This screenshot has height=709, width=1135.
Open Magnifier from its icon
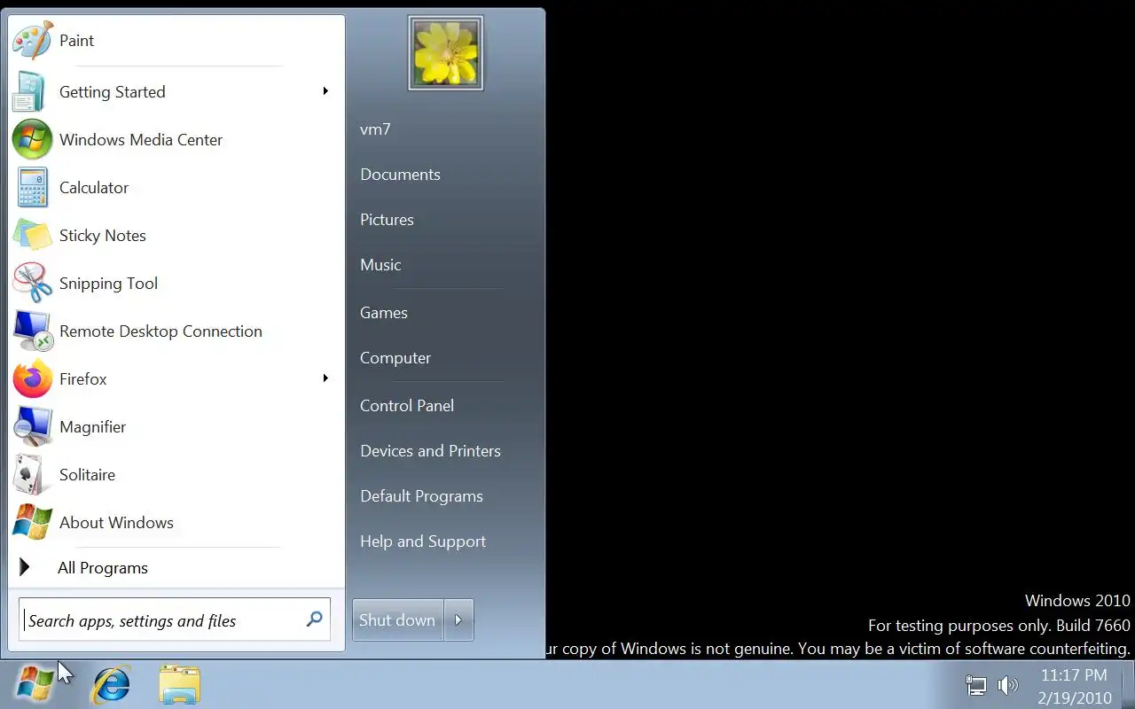pyautogui.click(x=33, y=426)
